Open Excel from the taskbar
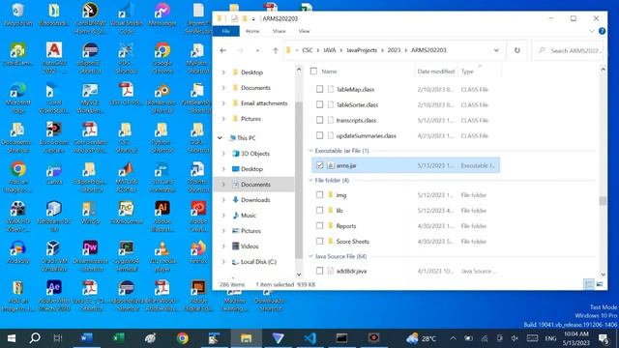Screen dimensions: 619x348 point(118,338)
